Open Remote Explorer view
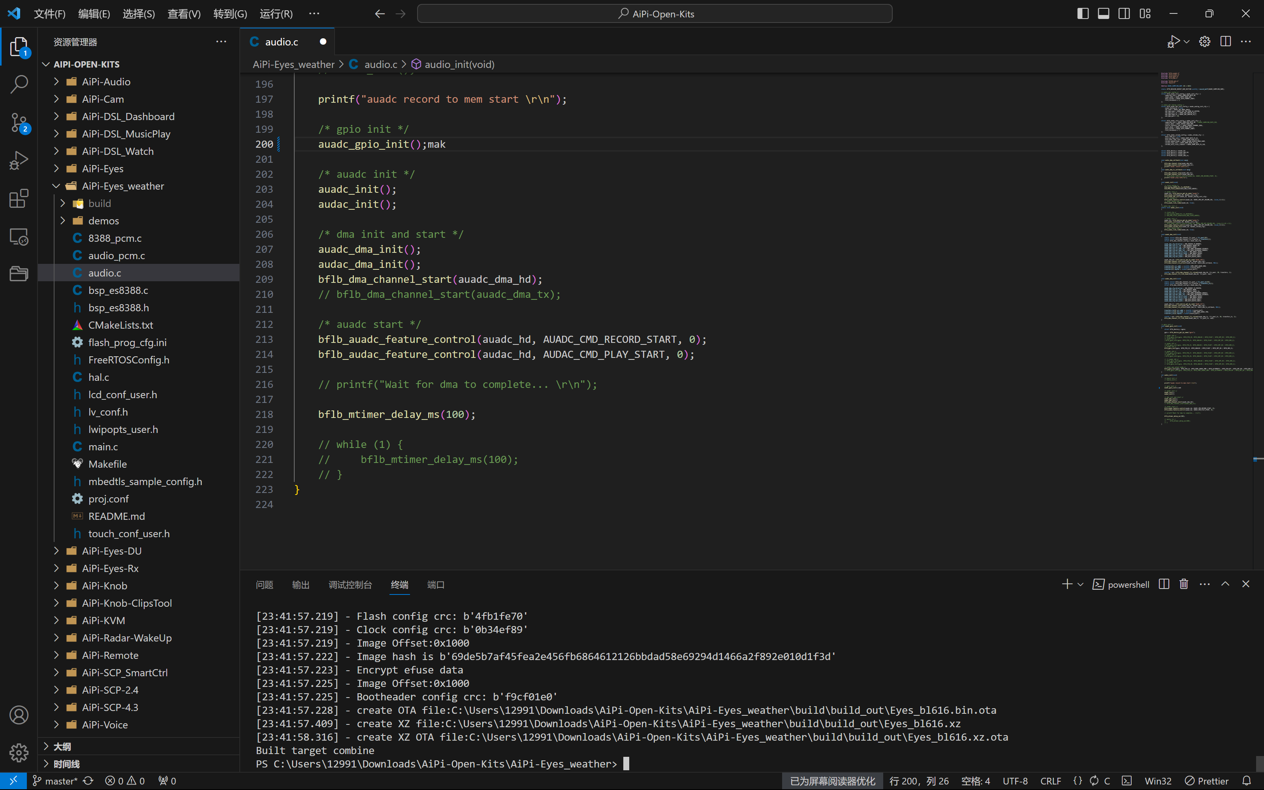 19,237
